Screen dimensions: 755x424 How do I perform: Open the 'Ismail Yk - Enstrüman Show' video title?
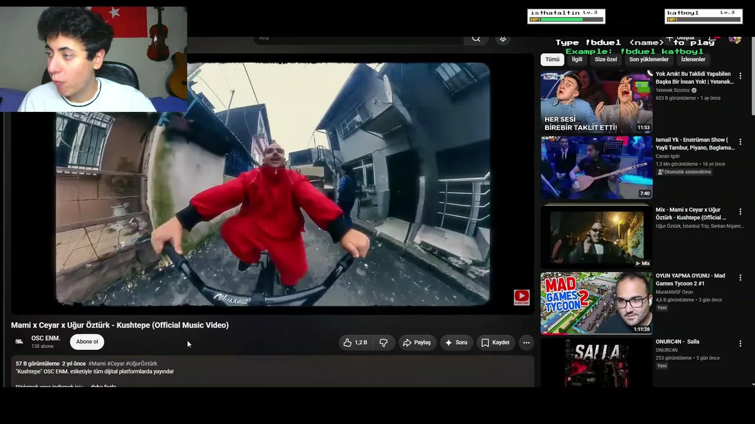coord(695,144)
